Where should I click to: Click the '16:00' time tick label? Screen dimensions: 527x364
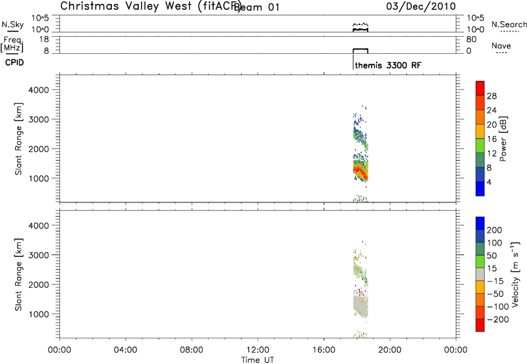(x=323, y=350)
